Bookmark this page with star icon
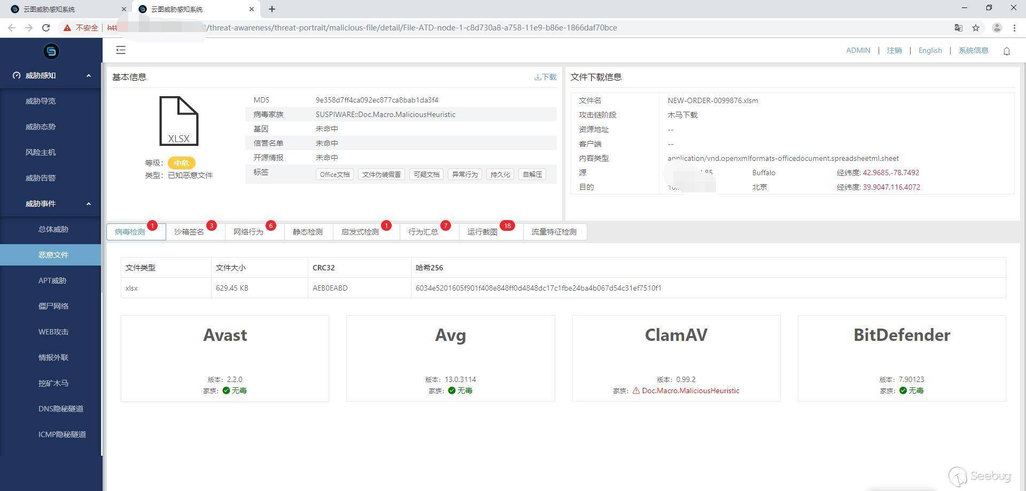Image resolution: width=1026 pixels, height=491 pixels. tap(976, 28)
